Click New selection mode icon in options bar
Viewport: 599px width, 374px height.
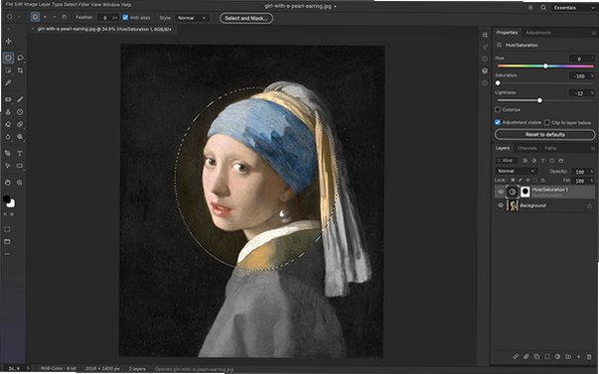[x=35, y=17]
